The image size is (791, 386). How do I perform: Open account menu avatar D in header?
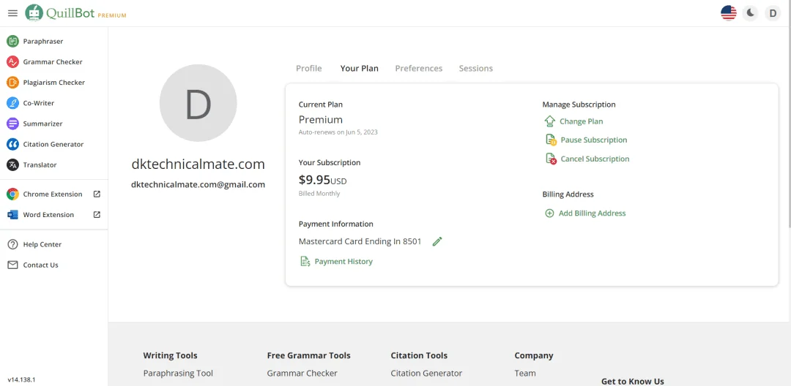coord(773,13)
